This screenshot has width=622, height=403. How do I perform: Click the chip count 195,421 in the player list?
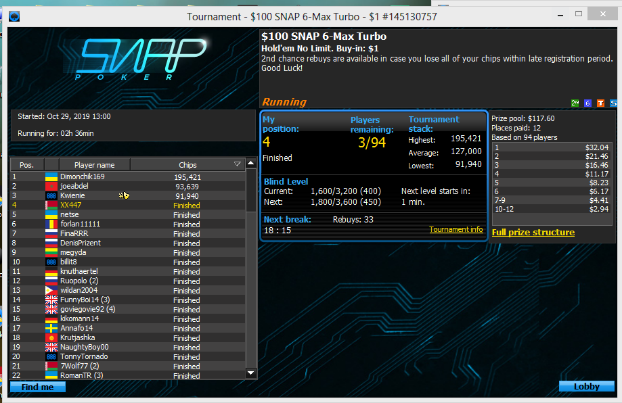pos(187,177)
